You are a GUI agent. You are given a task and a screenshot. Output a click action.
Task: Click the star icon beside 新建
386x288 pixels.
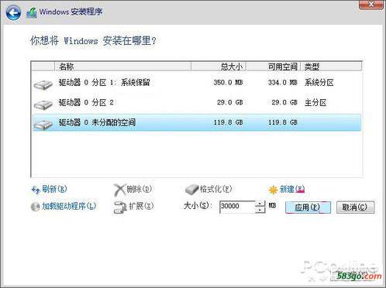pyautogui.click(x=273, y=190)
